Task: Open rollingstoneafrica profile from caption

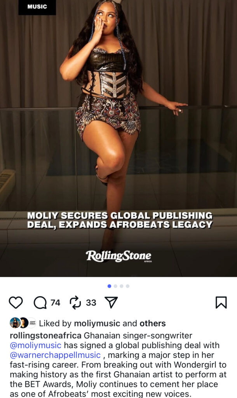Action: pyautogui.click(x=45, y=336)
